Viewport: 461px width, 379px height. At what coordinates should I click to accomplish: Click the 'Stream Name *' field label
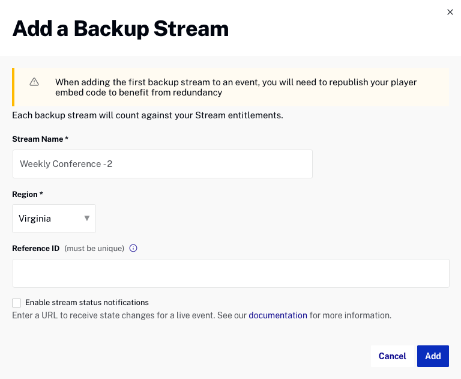pyautogui.click(x=40, y=139)
